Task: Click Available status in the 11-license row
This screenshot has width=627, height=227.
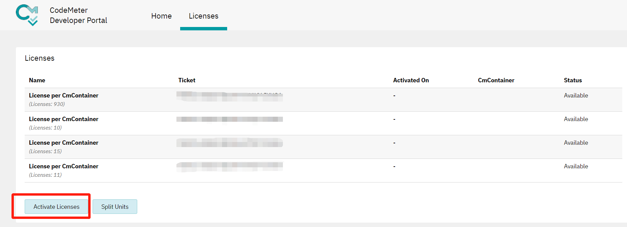Action: 576,166
